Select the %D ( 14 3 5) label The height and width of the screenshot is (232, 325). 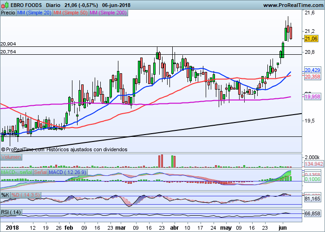click(x=25, y=195)
